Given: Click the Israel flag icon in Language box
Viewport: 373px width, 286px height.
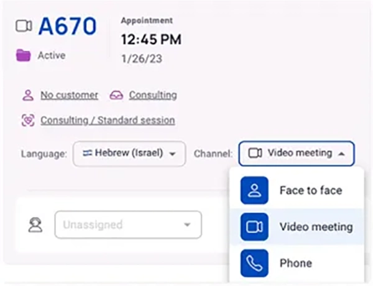Looking at the screenshot, I should (87, 153).
